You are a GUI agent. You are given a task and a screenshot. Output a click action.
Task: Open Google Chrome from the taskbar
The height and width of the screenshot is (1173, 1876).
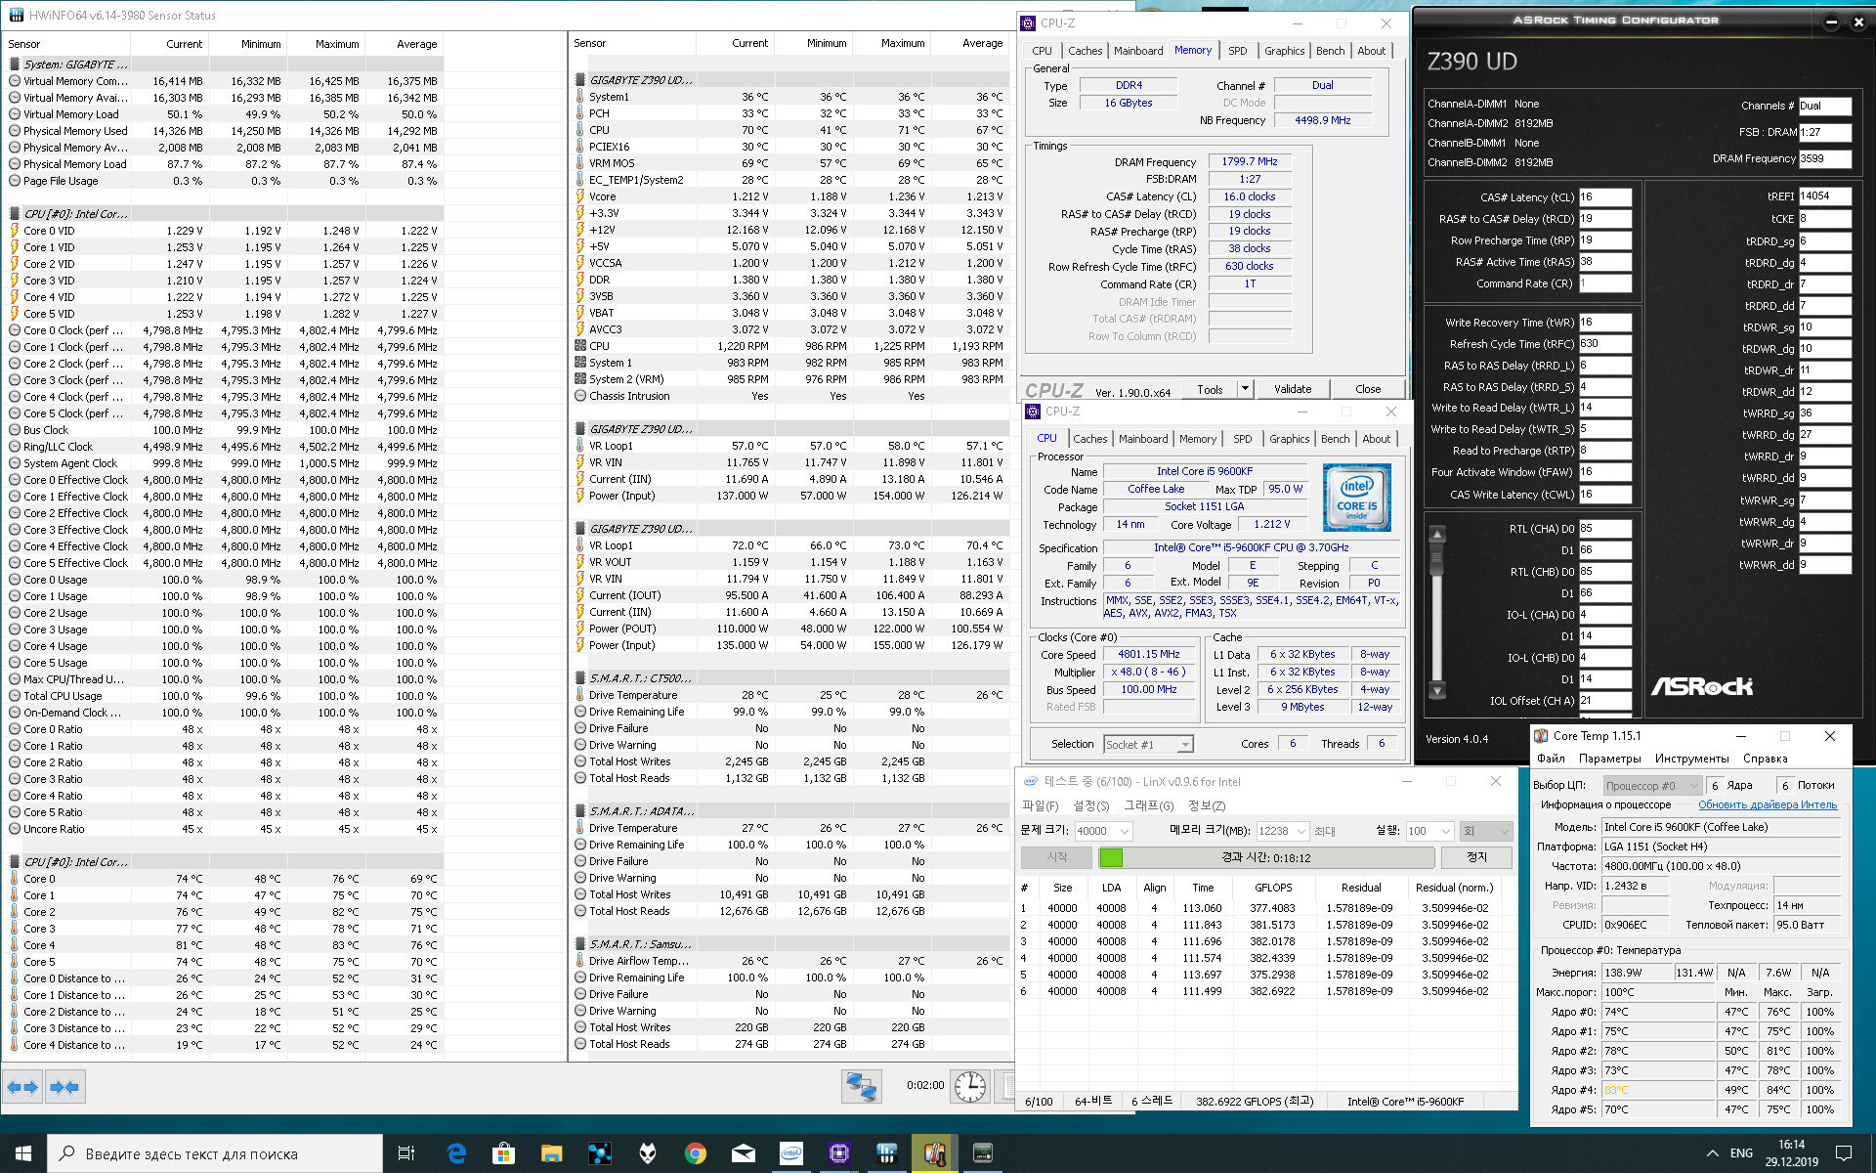point(695,1153)
